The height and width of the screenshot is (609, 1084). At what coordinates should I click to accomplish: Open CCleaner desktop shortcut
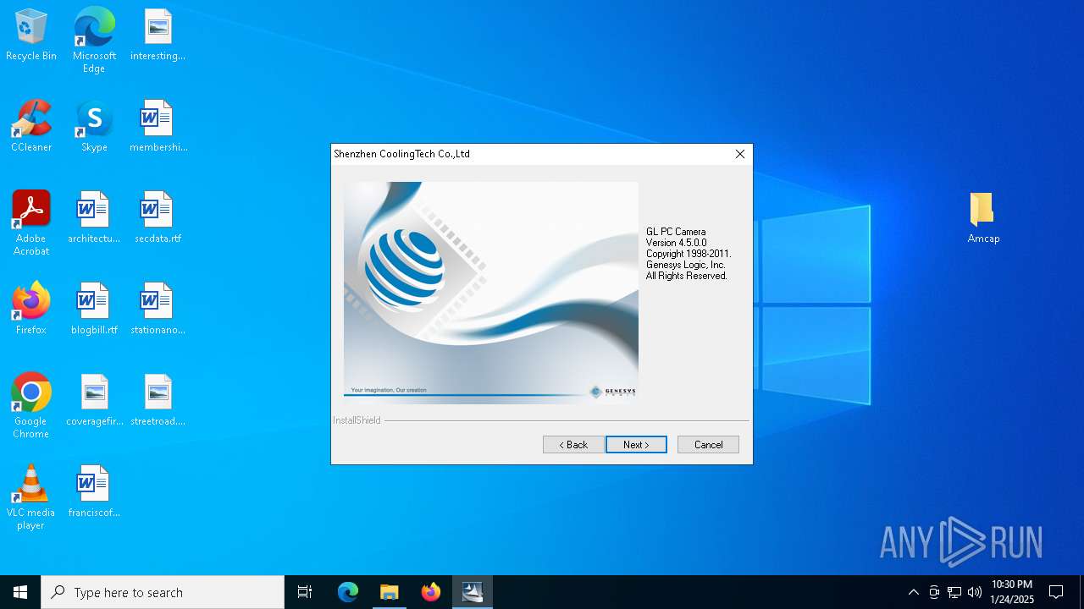(x=31, y=127)
